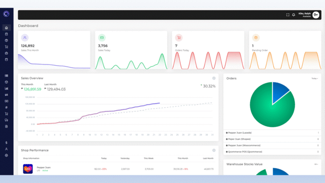The width and height of the screenshot is (325, 183).
Task: Click the blue slice of Orders pie
Action: [279, 91]
